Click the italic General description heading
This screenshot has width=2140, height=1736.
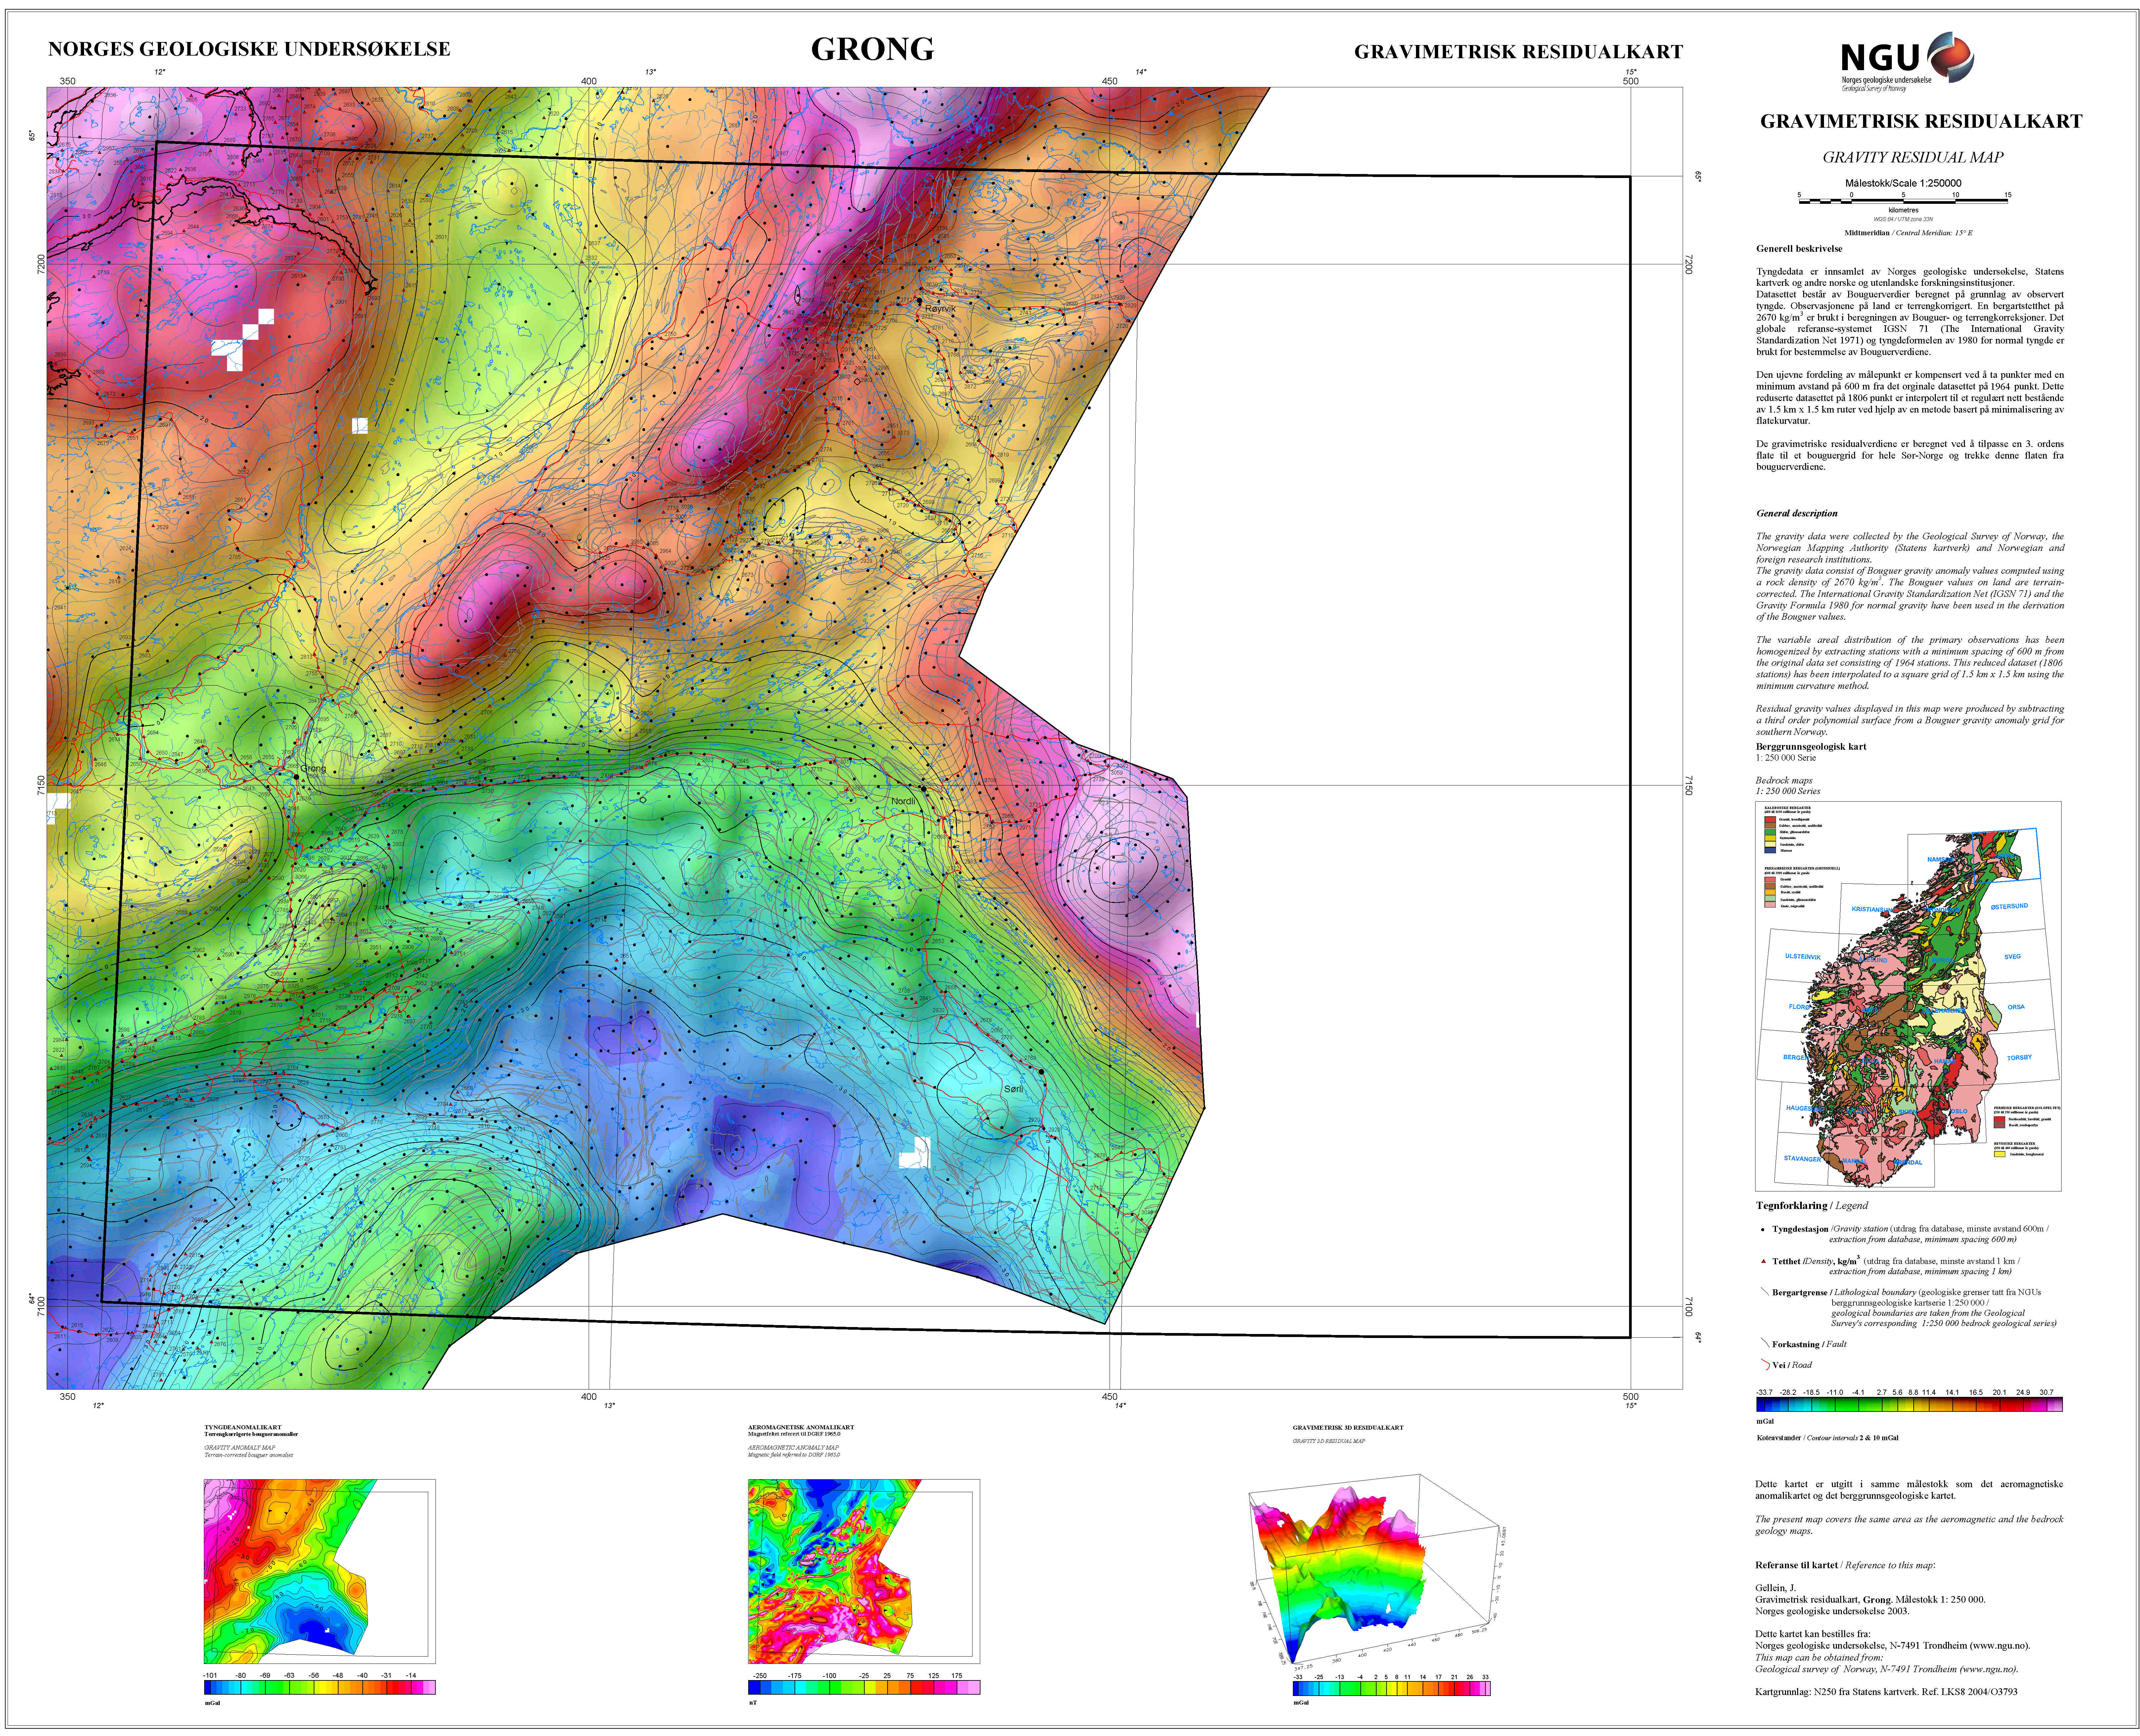[x=1797, y=513]
